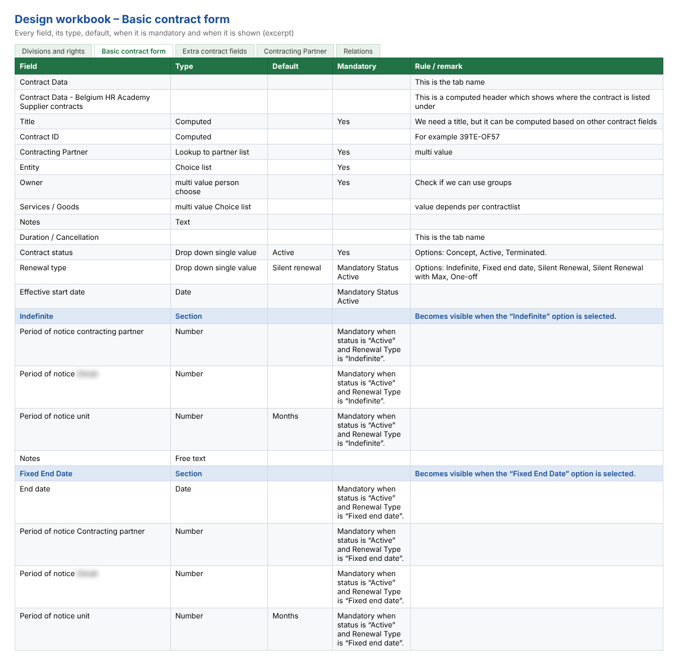The image size is (678, 663).
Task: Click the Default column header
Action: click(x=300, y=66)
